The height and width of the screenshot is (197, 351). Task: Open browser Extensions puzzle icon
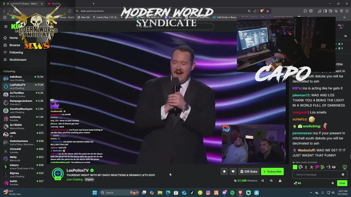point(305,11)
